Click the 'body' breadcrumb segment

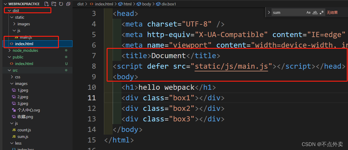[x=147, y=4]
